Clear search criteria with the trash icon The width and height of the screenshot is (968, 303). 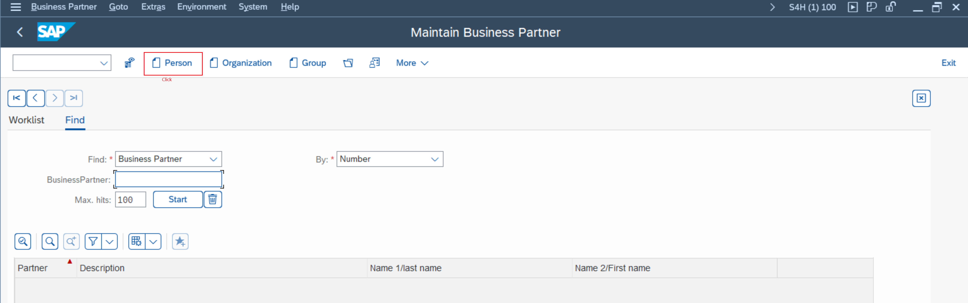tap(212, 199)
